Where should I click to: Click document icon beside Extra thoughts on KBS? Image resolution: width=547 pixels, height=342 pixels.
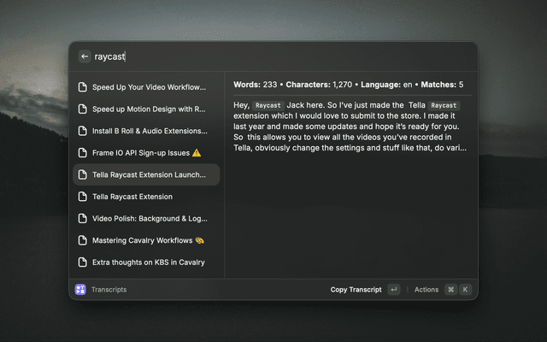(x=83, y=262)
